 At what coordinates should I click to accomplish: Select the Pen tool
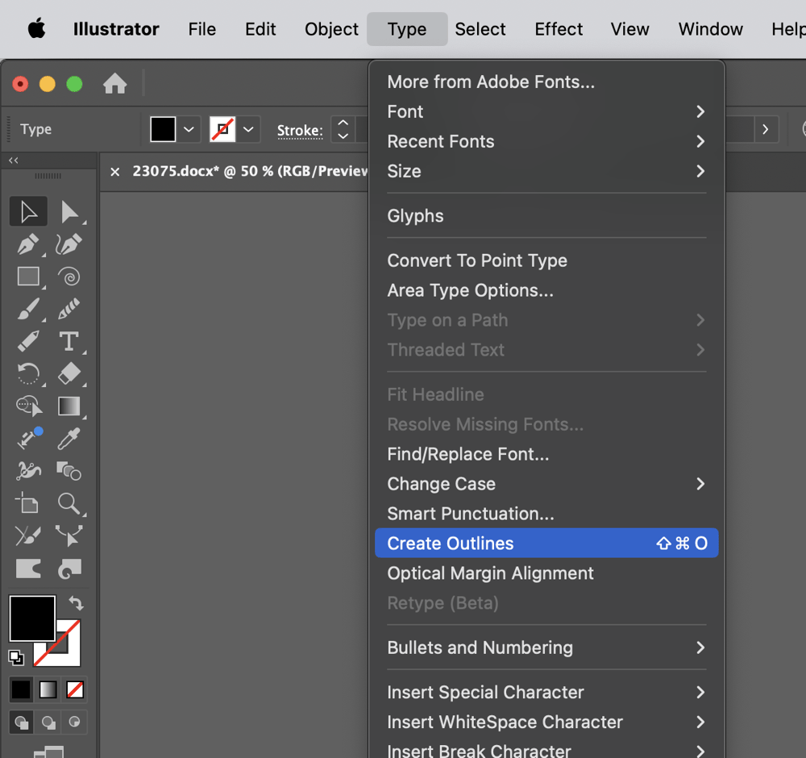(x=28, y=244)
